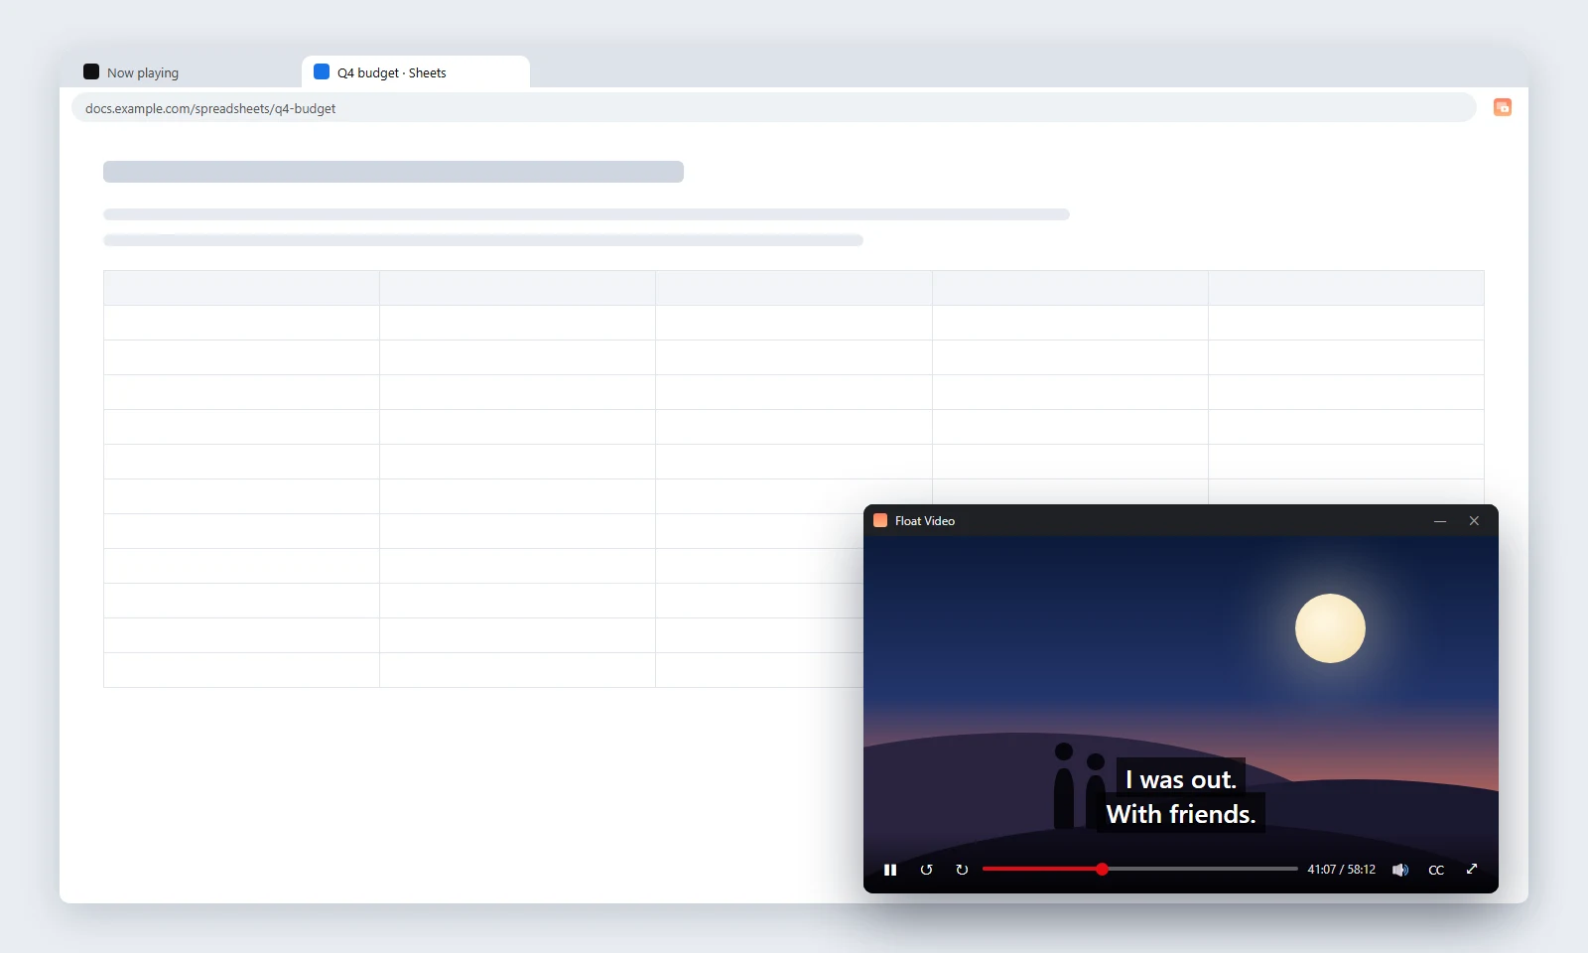This screenshot has height=953, width=1588.
Task: Switch to the Now playing tab
Action: click(x=185, y=72)
